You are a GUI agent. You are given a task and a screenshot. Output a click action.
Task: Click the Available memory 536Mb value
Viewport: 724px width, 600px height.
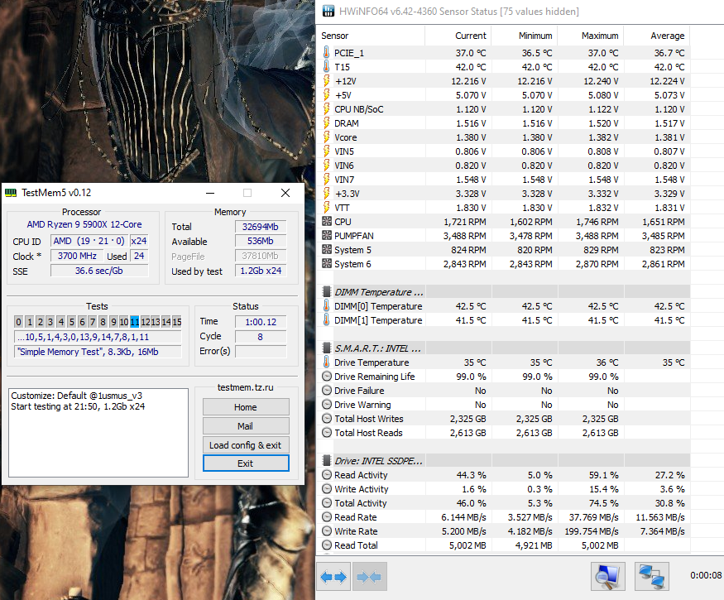261,241
